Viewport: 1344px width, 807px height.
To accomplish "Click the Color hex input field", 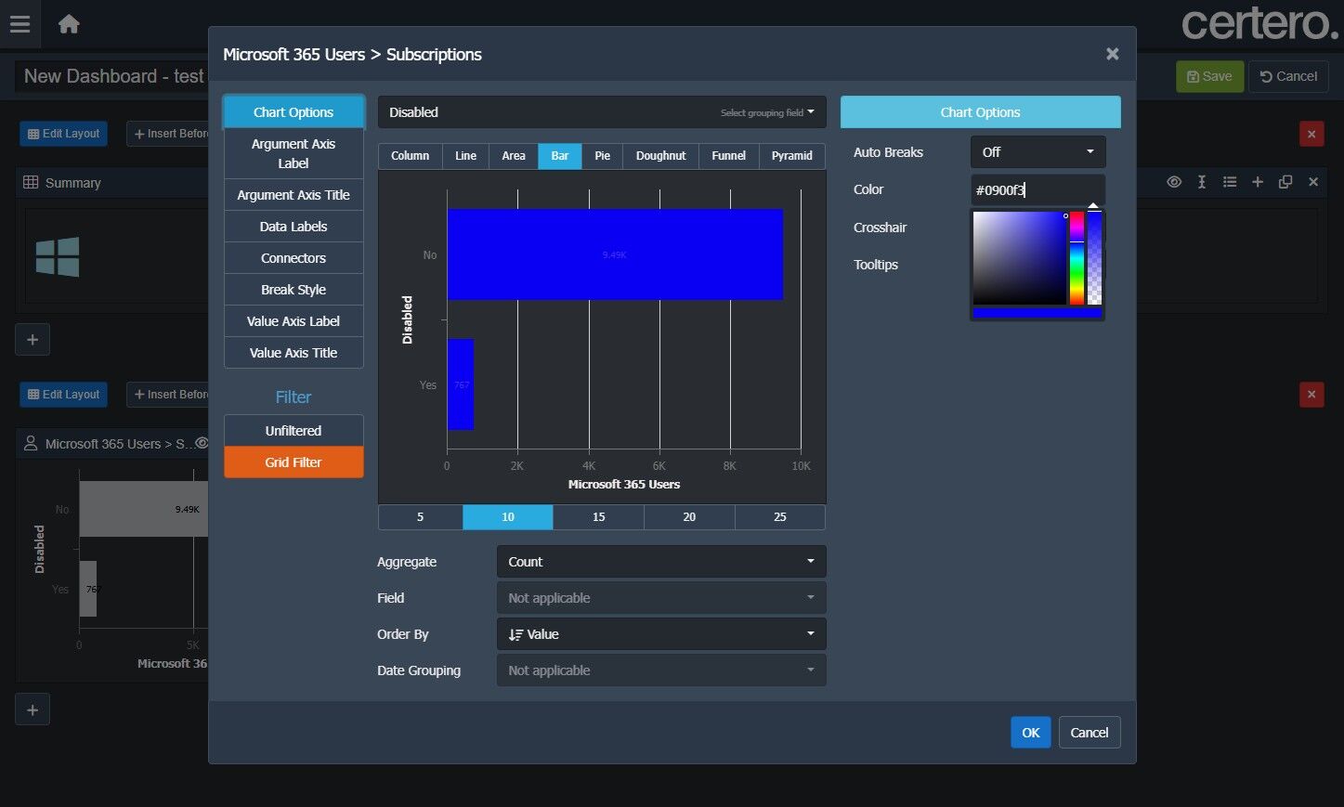I will pos(1037,189).
